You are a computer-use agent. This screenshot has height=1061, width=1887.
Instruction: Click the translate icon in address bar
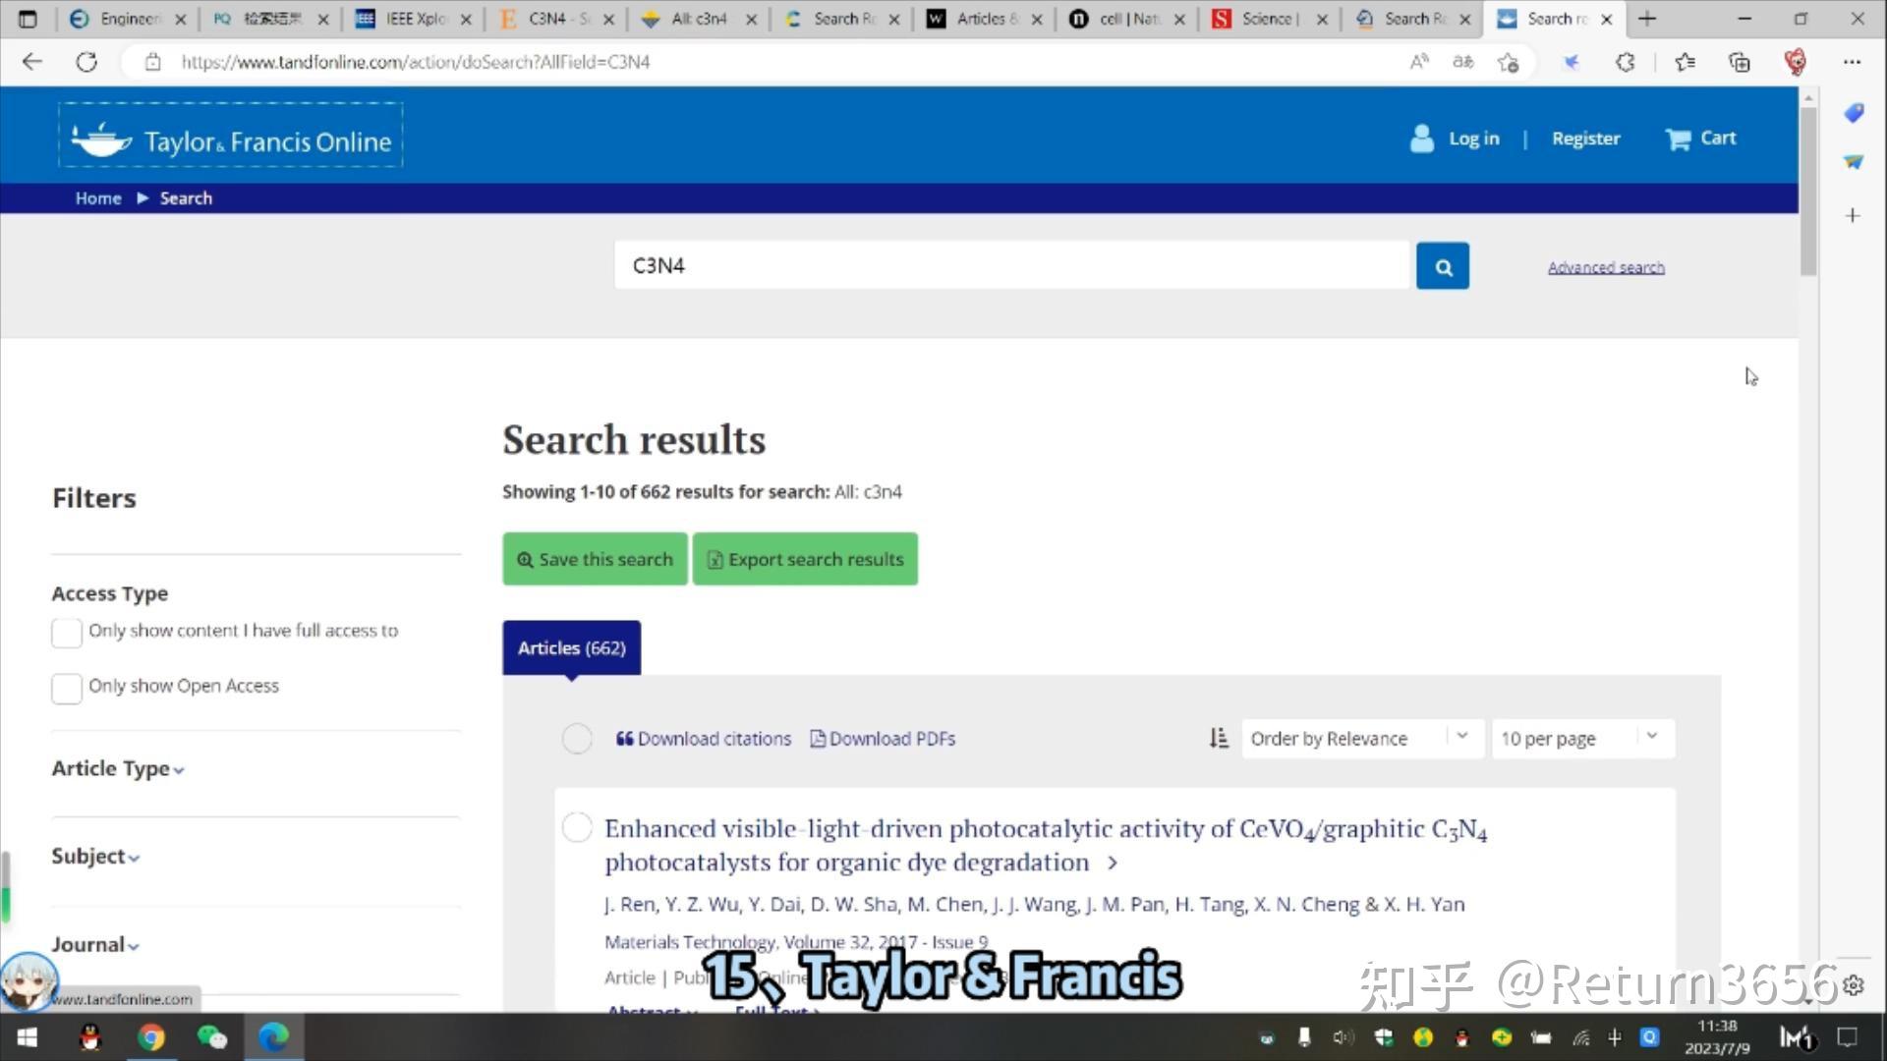pos(1462,62)
